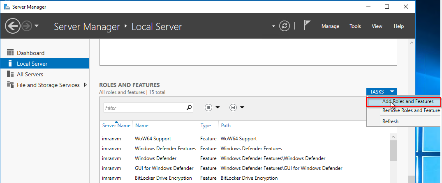Click the forward navigation arrow
Screen dimensions: 442x183
coord(27,26)
